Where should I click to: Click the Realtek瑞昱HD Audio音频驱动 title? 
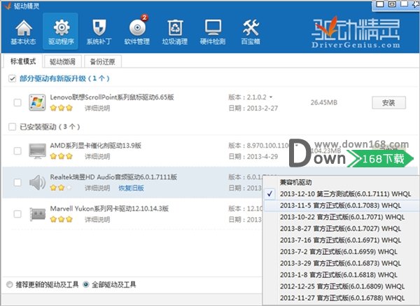(113, 177)
